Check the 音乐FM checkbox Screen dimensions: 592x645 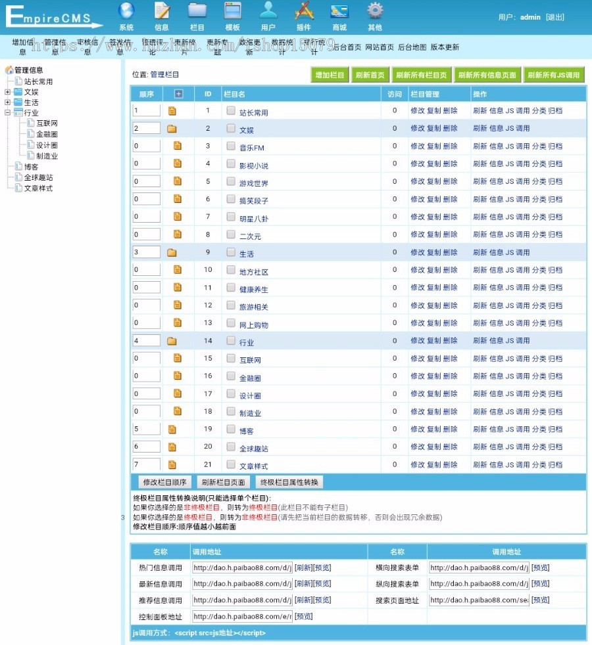tap(231, 146)
